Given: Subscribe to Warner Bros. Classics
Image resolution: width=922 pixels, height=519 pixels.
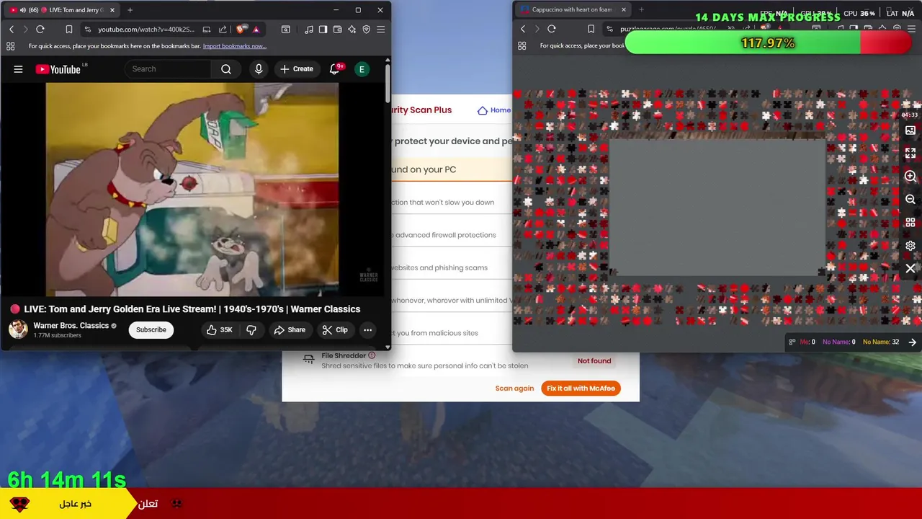Looking at the screenshot, I should 151,330.
